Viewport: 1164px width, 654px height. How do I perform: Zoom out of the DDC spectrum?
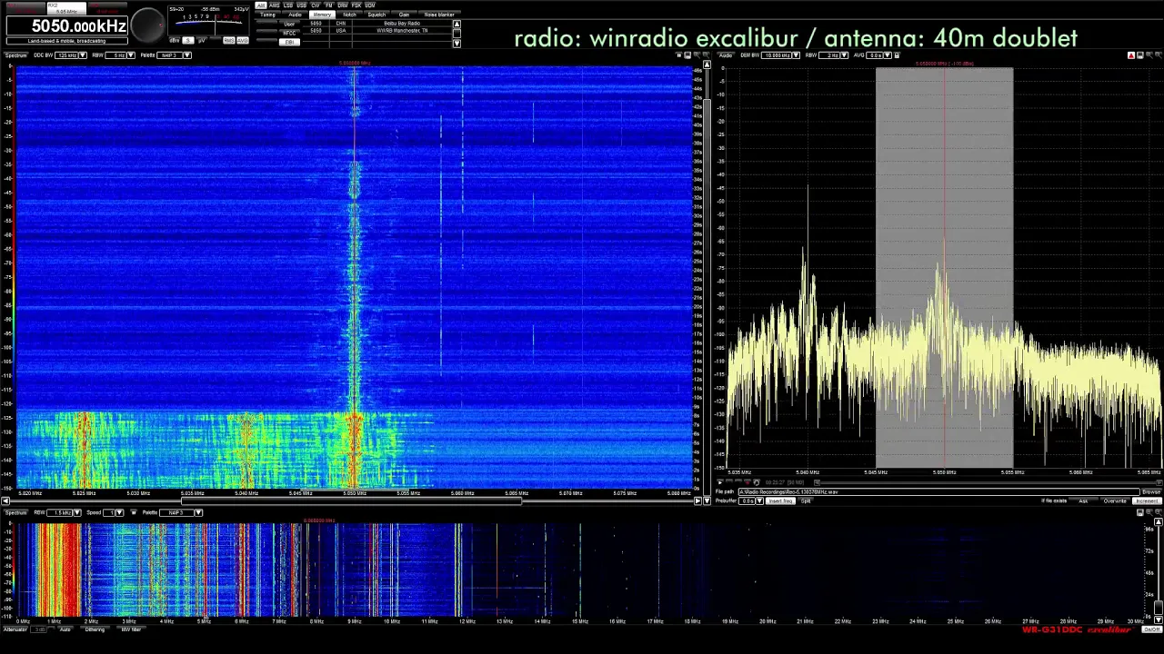pos(705,55)
